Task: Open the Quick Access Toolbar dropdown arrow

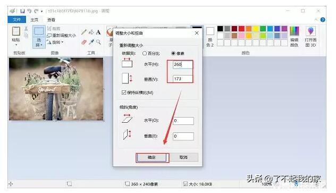Action: (42, 11)
